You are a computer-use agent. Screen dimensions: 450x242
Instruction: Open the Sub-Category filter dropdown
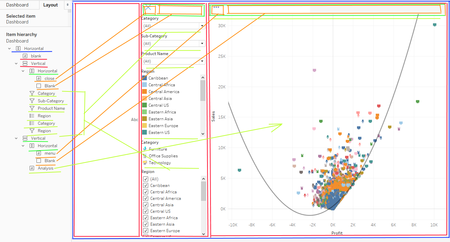click(202, 44)
